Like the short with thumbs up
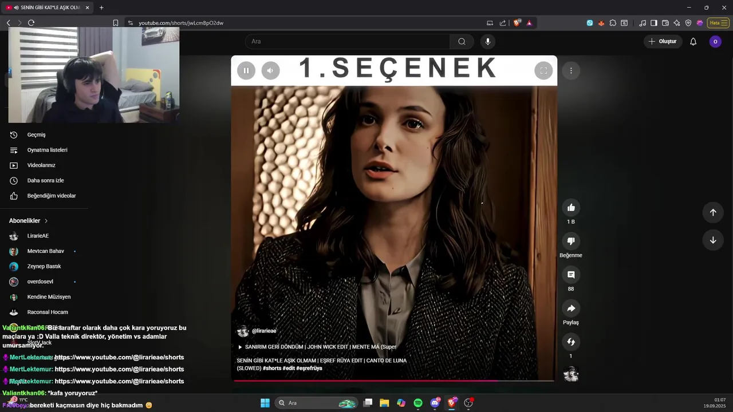 [x=571, y=207]
